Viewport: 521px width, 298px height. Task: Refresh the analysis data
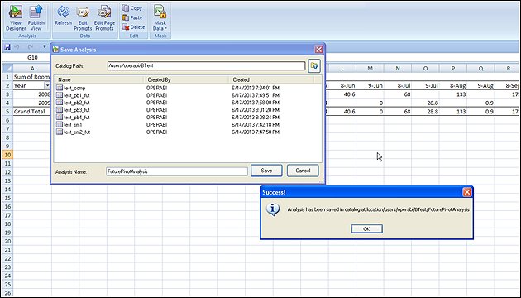[63, 16]
